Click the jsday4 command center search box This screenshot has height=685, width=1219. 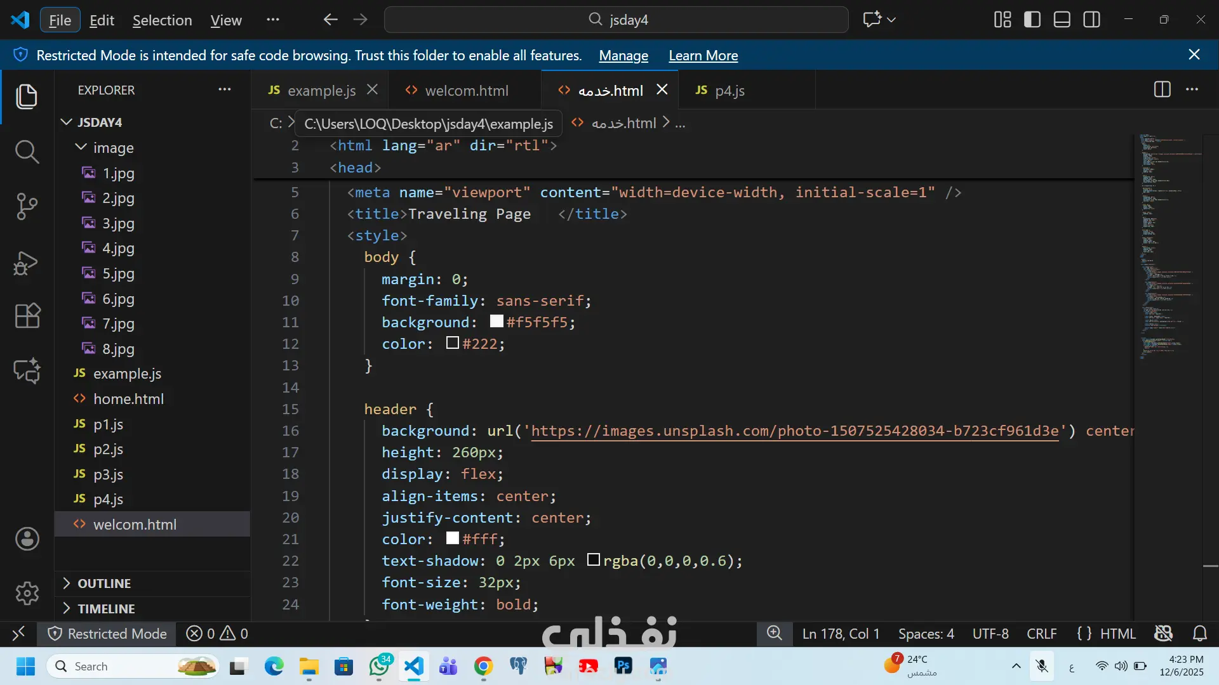pos(616,20)
